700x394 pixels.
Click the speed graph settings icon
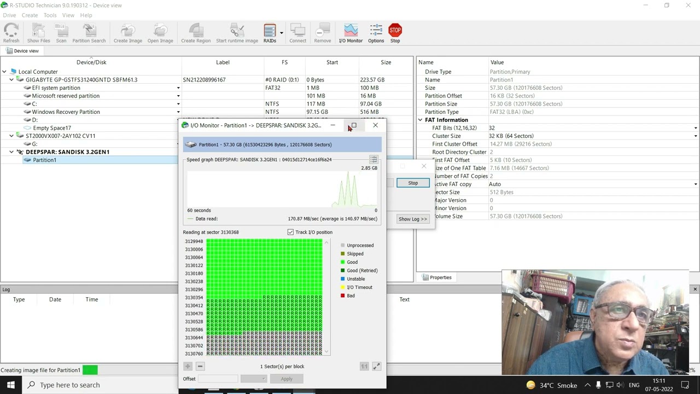374,159
